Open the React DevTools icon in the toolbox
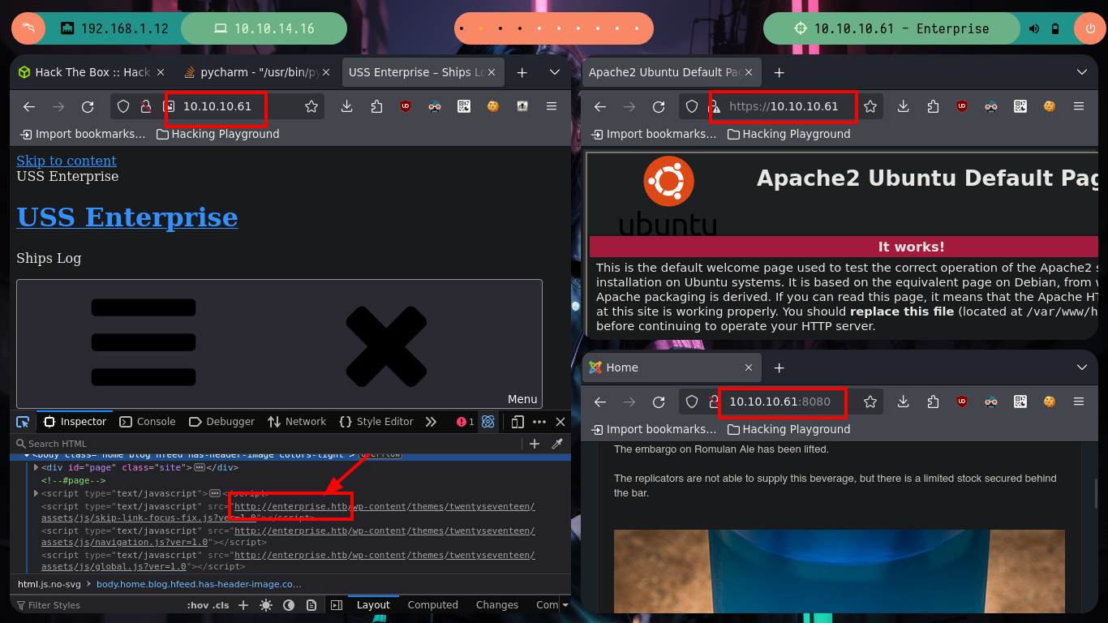 tap(488, 422)
